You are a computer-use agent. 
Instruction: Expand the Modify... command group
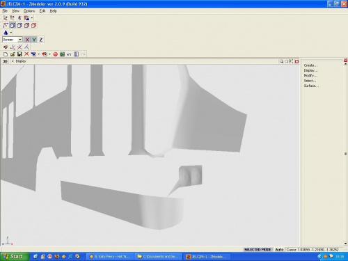tap(310, 76)
